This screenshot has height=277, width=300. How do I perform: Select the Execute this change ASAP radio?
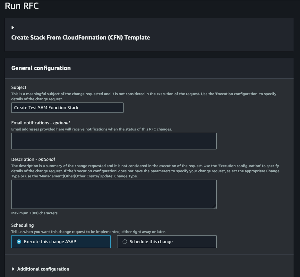[19, 242]
